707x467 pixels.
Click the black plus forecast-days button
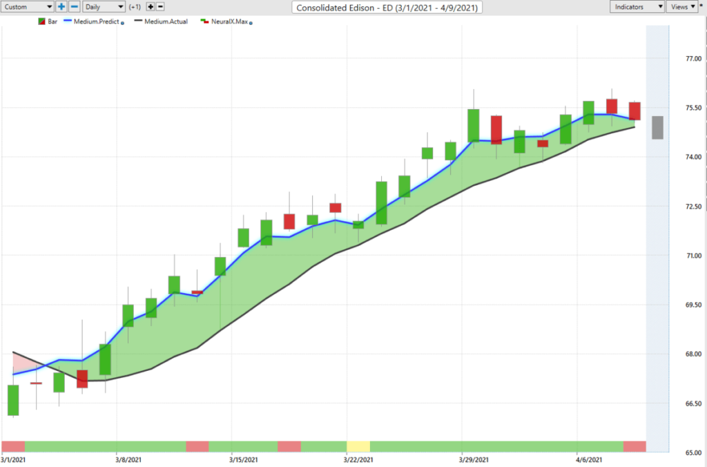(151, 7)
